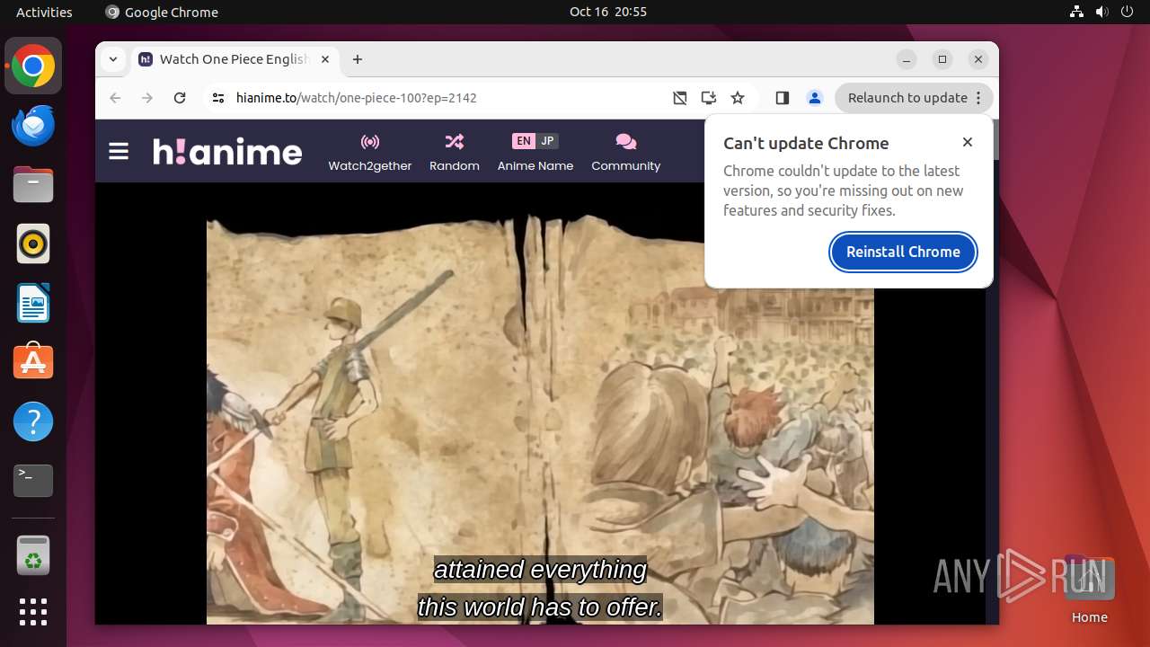This screenshot has width=1150, height=647.
Task: Switch anime name to EN
Action: pos(524,141)
